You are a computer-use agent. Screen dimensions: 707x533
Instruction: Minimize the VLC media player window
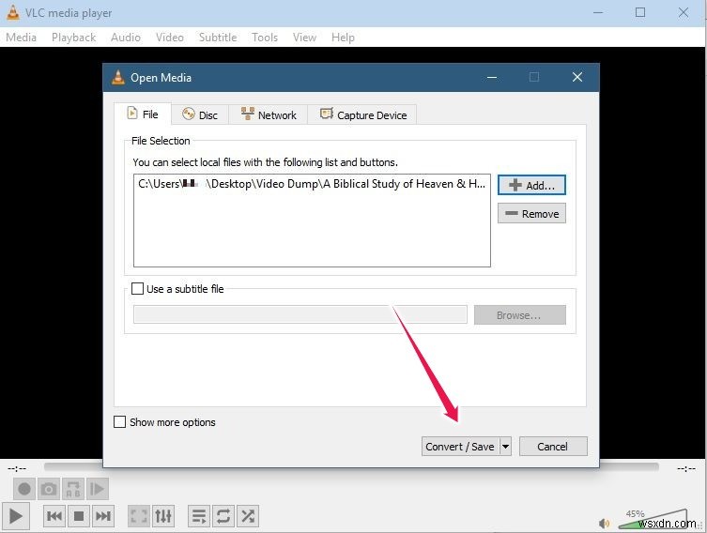coord(598,12)
